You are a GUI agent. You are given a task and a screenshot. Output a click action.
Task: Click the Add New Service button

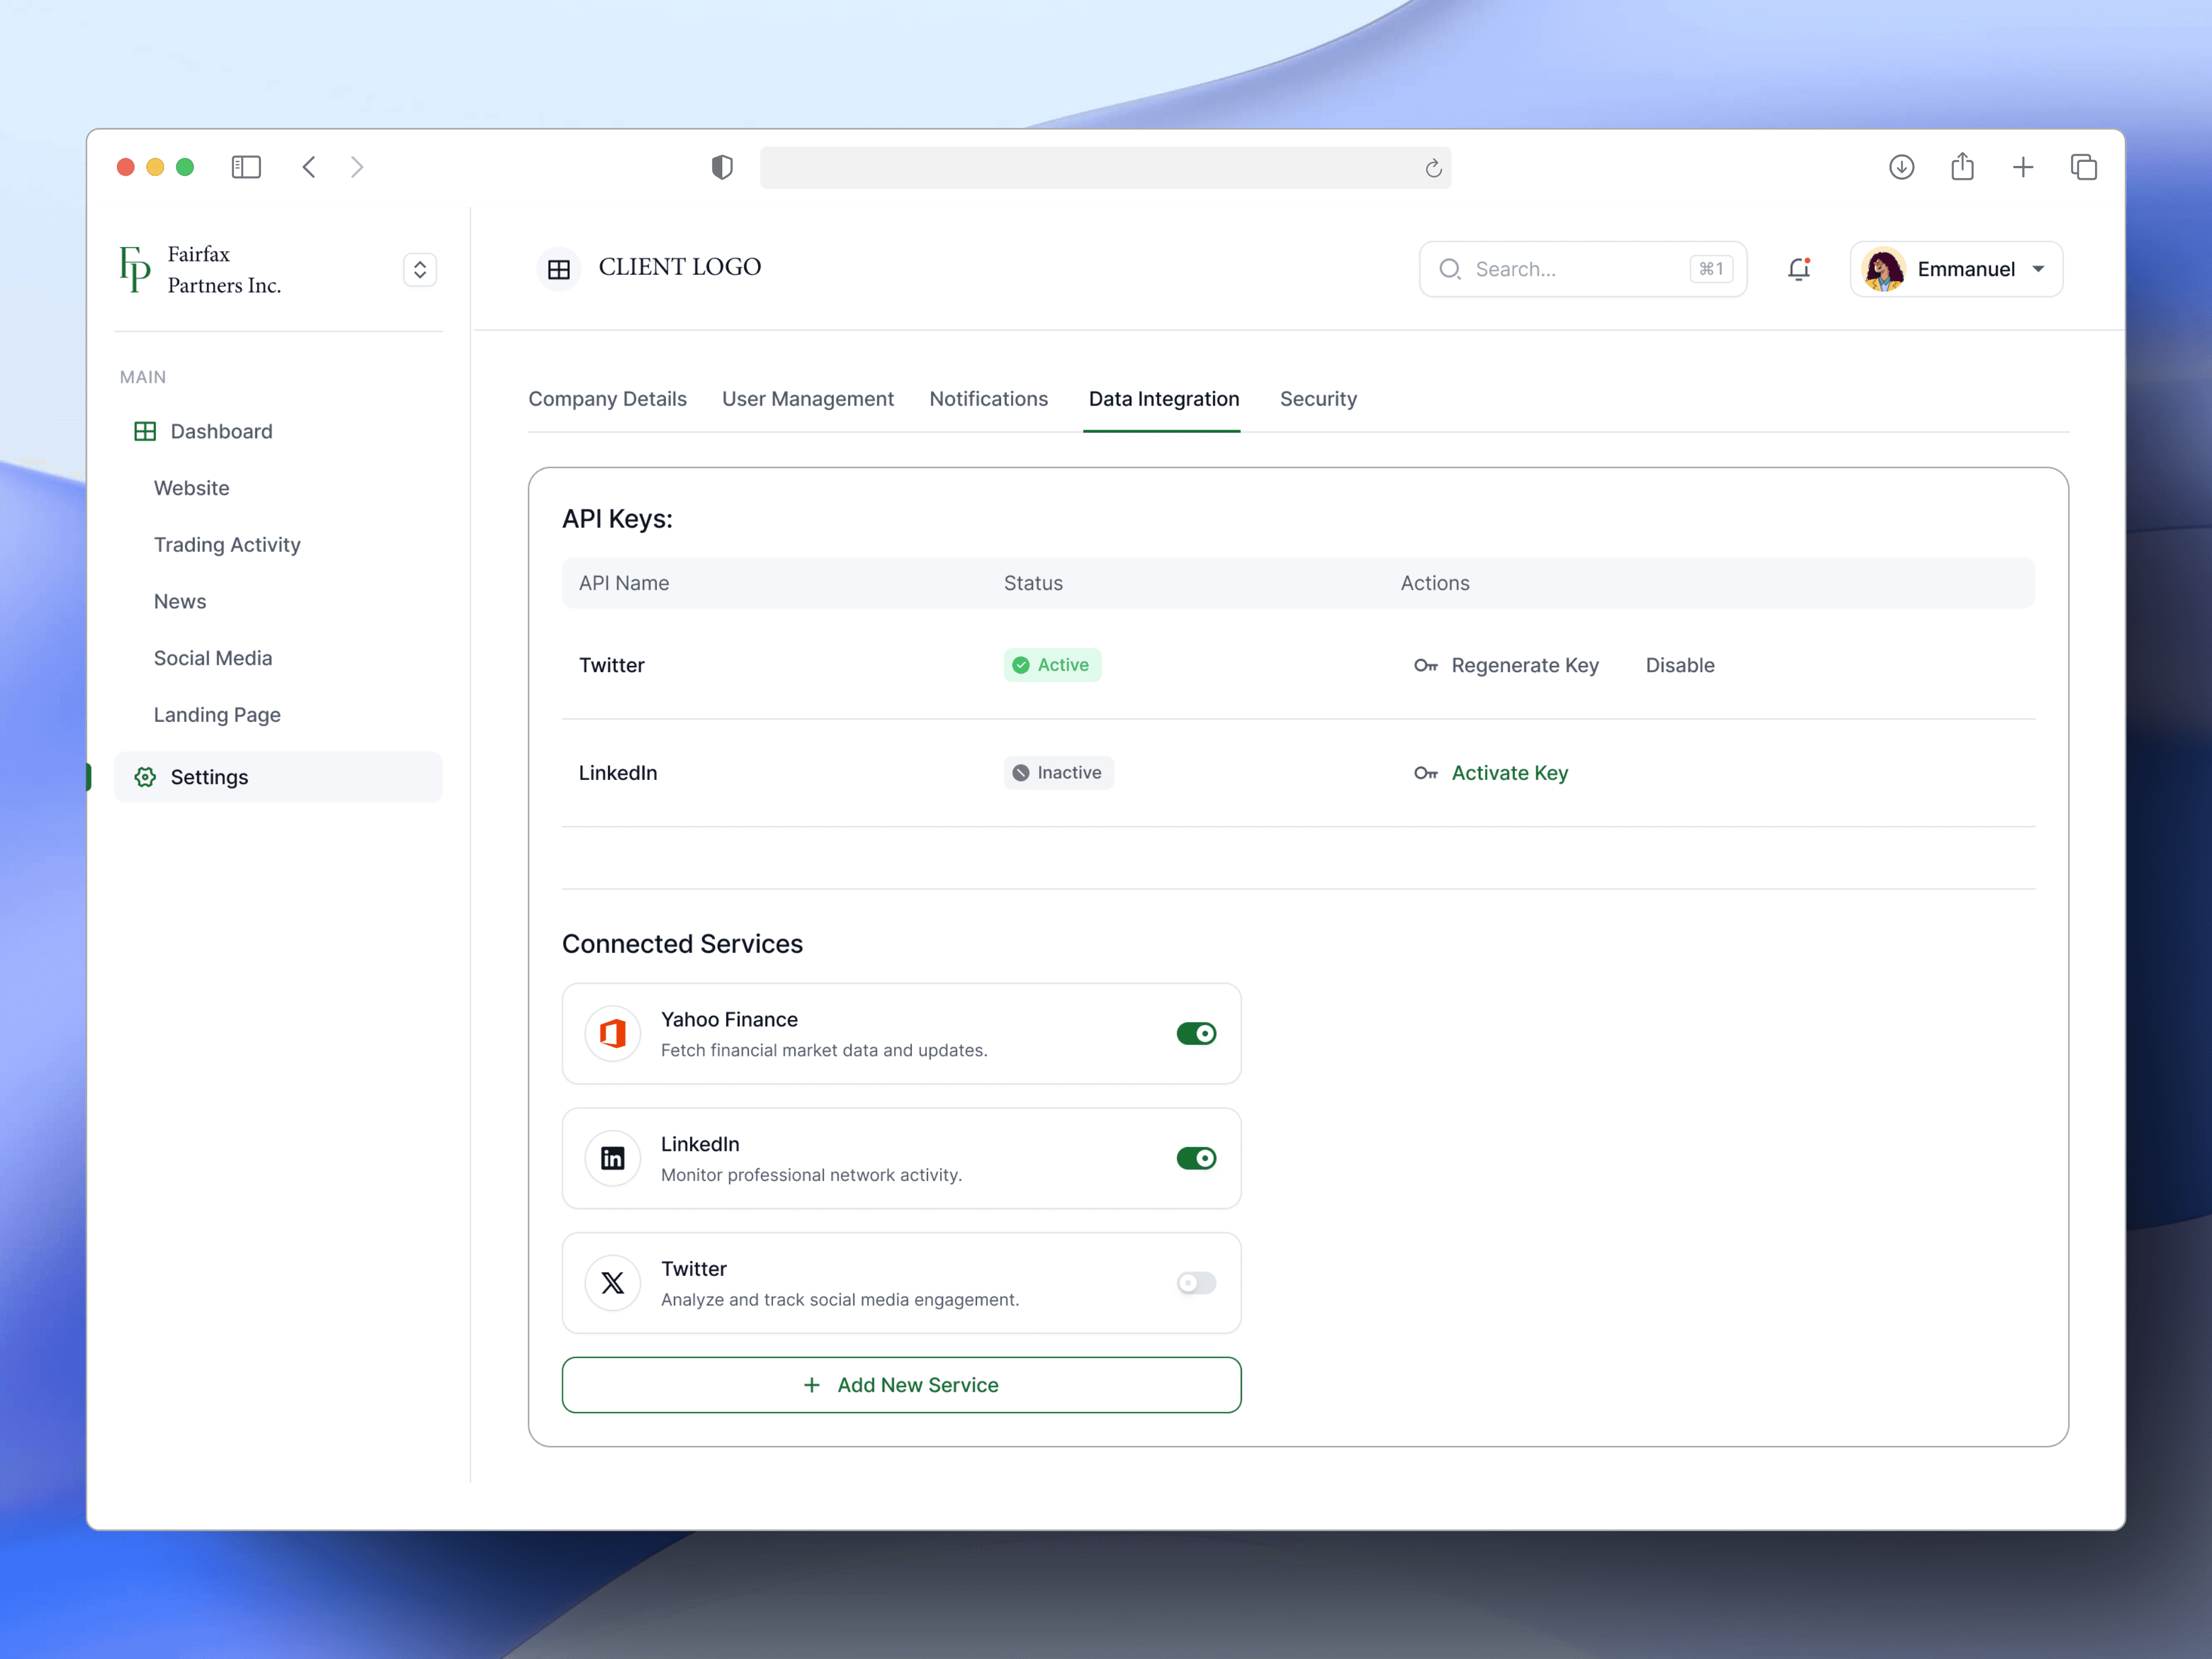(901, 1385)
